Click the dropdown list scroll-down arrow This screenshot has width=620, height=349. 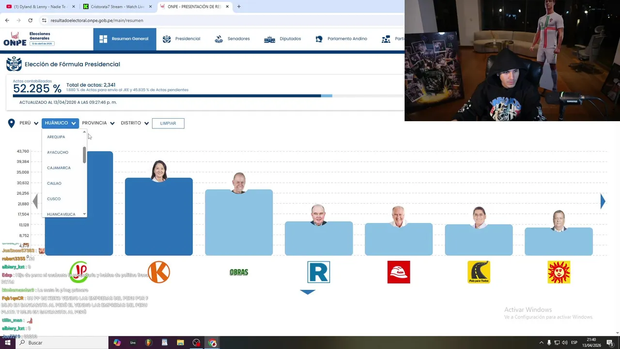[84, 214]
